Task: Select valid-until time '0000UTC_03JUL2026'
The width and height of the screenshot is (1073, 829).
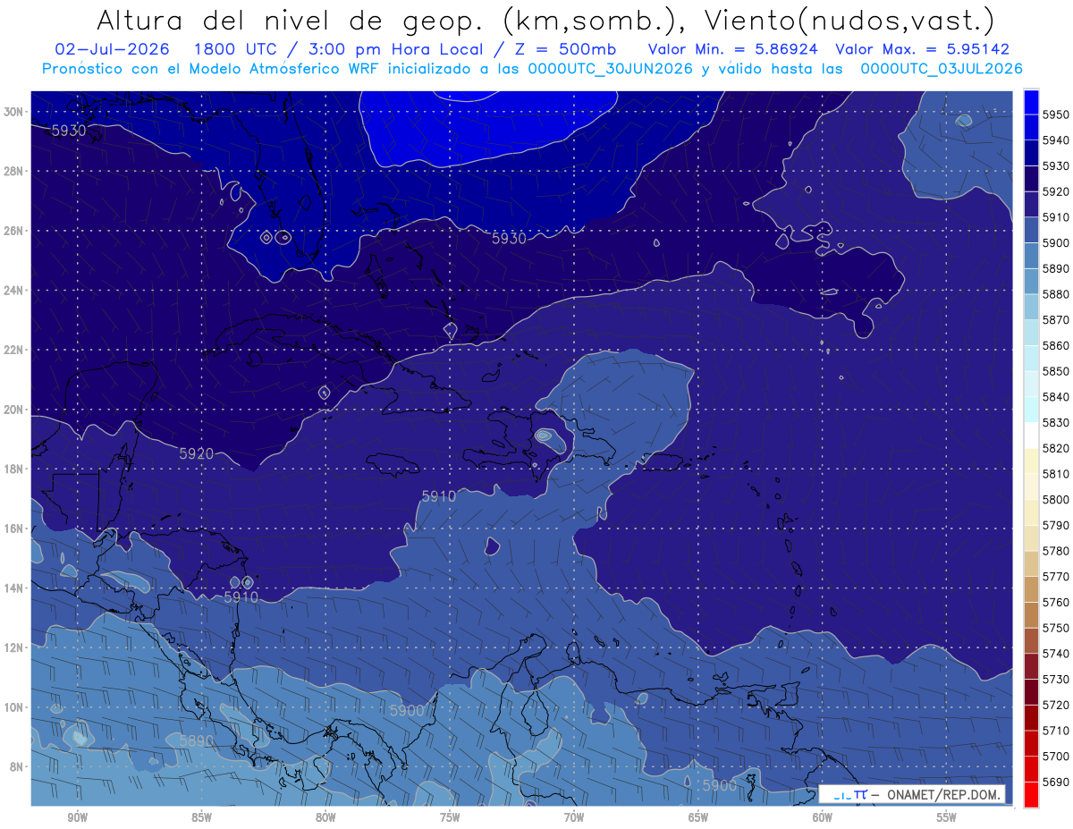Action: tap(942, 69)
